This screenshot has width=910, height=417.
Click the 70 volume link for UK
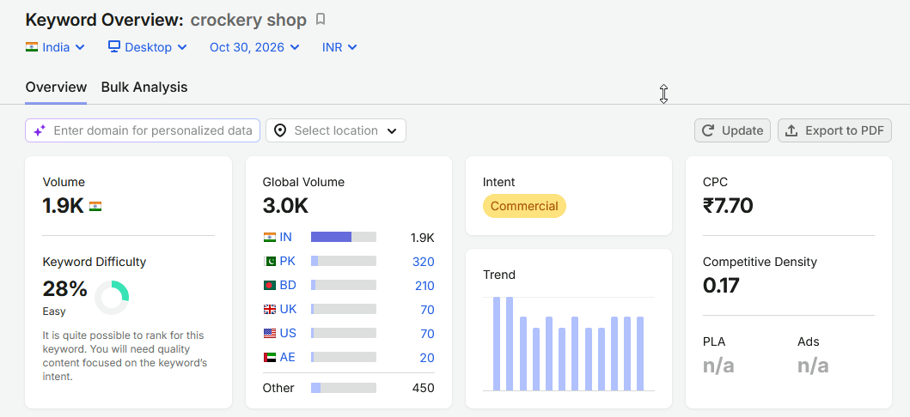click(427, 310)
